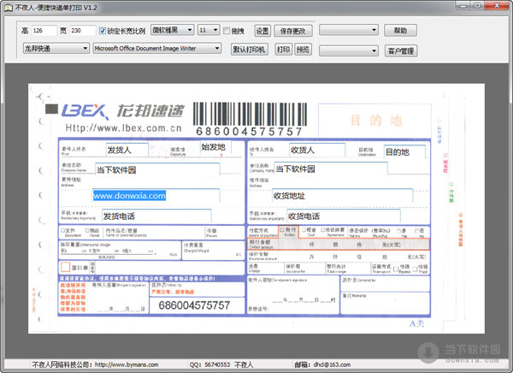The image size is (513, 373).
Task: Open the 龙邦快递 courier template dropdown
Action: pyautogui.click(x=55, y=50)
